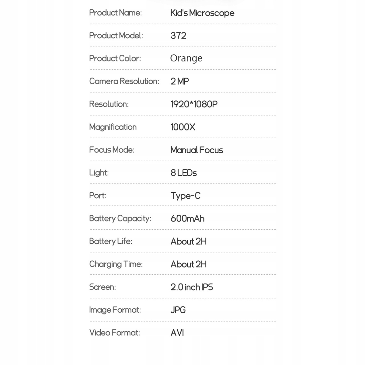The height and width of the screenshot is (365, 365).
Task: Click the "Video Format:" label
Action: click(x=115, y=332)
